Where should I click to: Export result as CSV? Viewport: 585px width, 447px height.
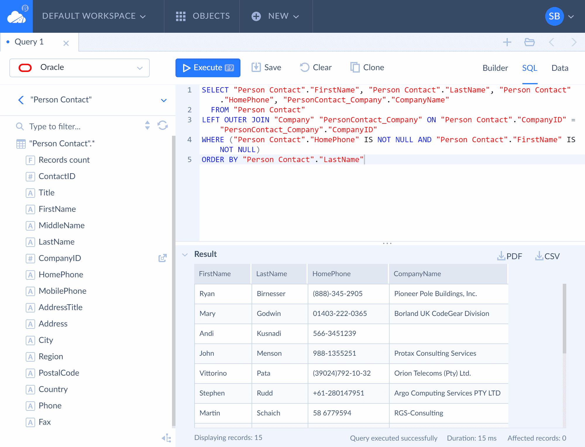(547, 256)
